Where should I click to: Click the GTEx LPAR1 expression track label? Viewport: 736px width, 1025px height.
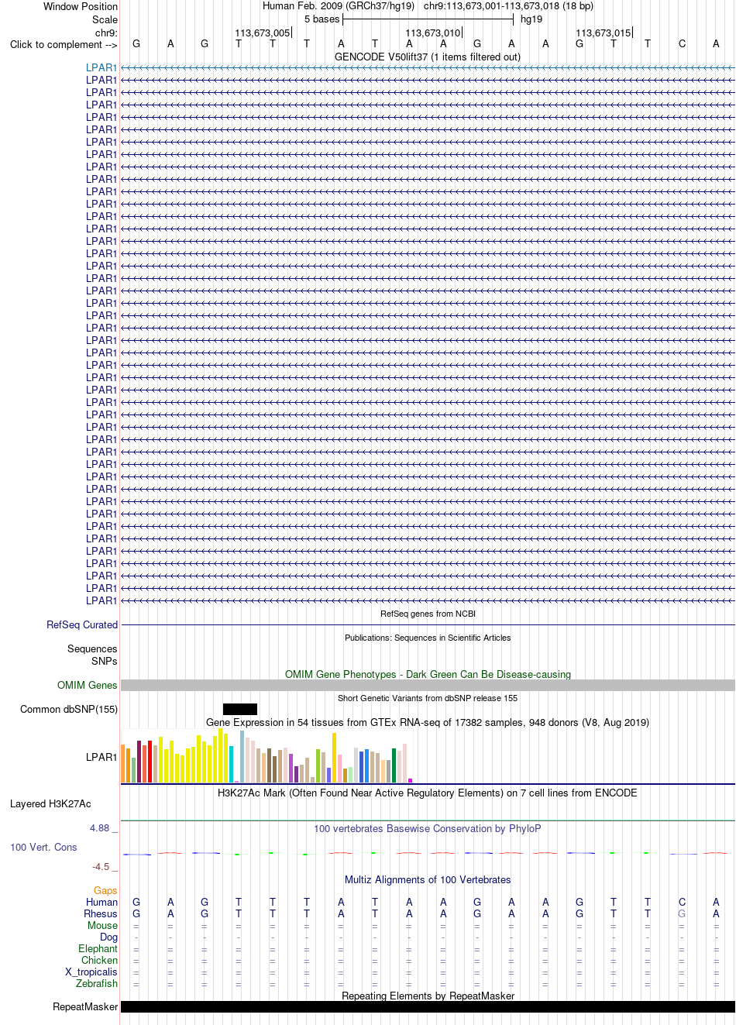tap(101, 757)
